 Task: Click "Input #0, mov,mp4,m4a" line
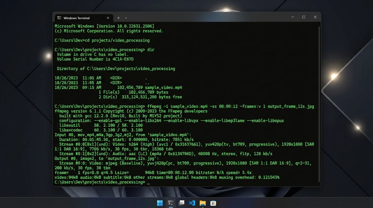(123, 135)
